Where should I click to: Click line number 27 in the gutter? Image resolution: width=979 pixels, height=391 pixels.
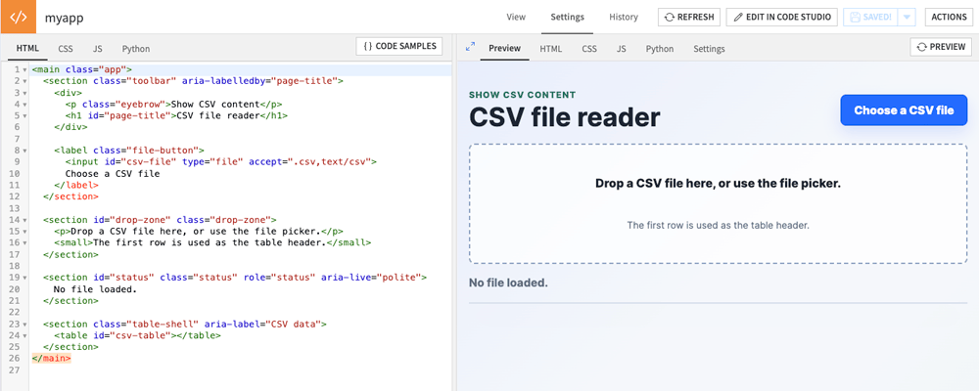pos(15,370)
